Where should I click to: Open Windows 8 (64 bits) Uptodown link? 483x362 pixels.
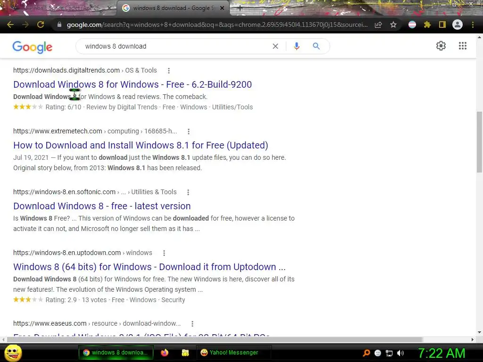[x=150, y=267]
